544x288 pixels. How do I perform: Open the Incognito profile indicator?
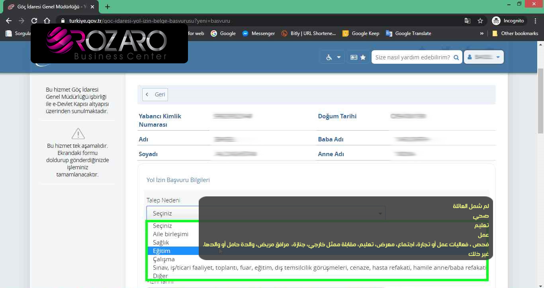point(509,21)
